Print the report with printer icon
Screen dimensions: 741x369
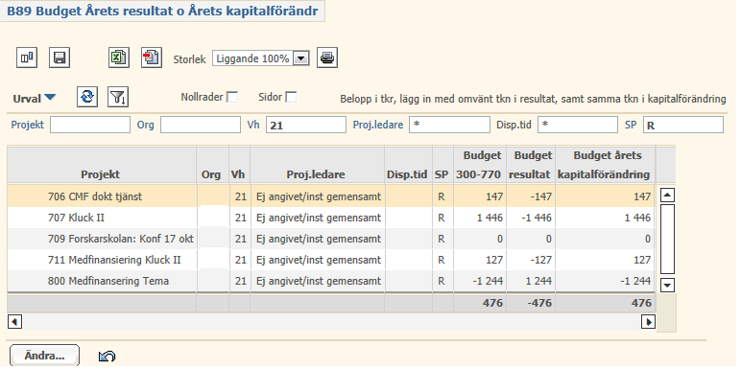tap(327, 58)
